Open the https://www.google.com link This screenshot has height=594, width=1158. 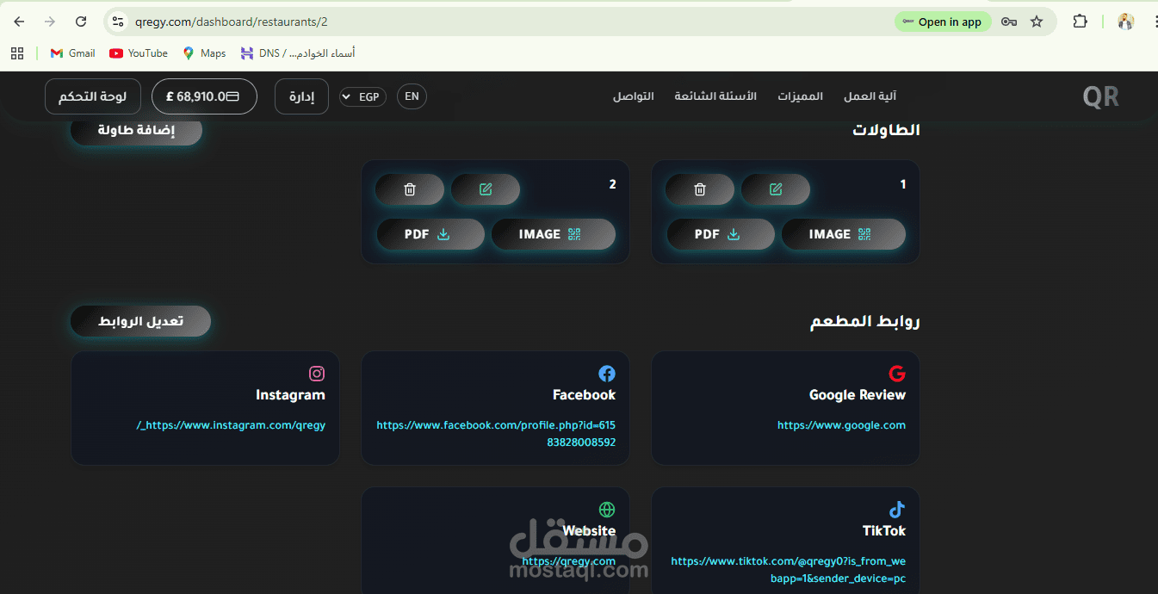click(841, 425)
